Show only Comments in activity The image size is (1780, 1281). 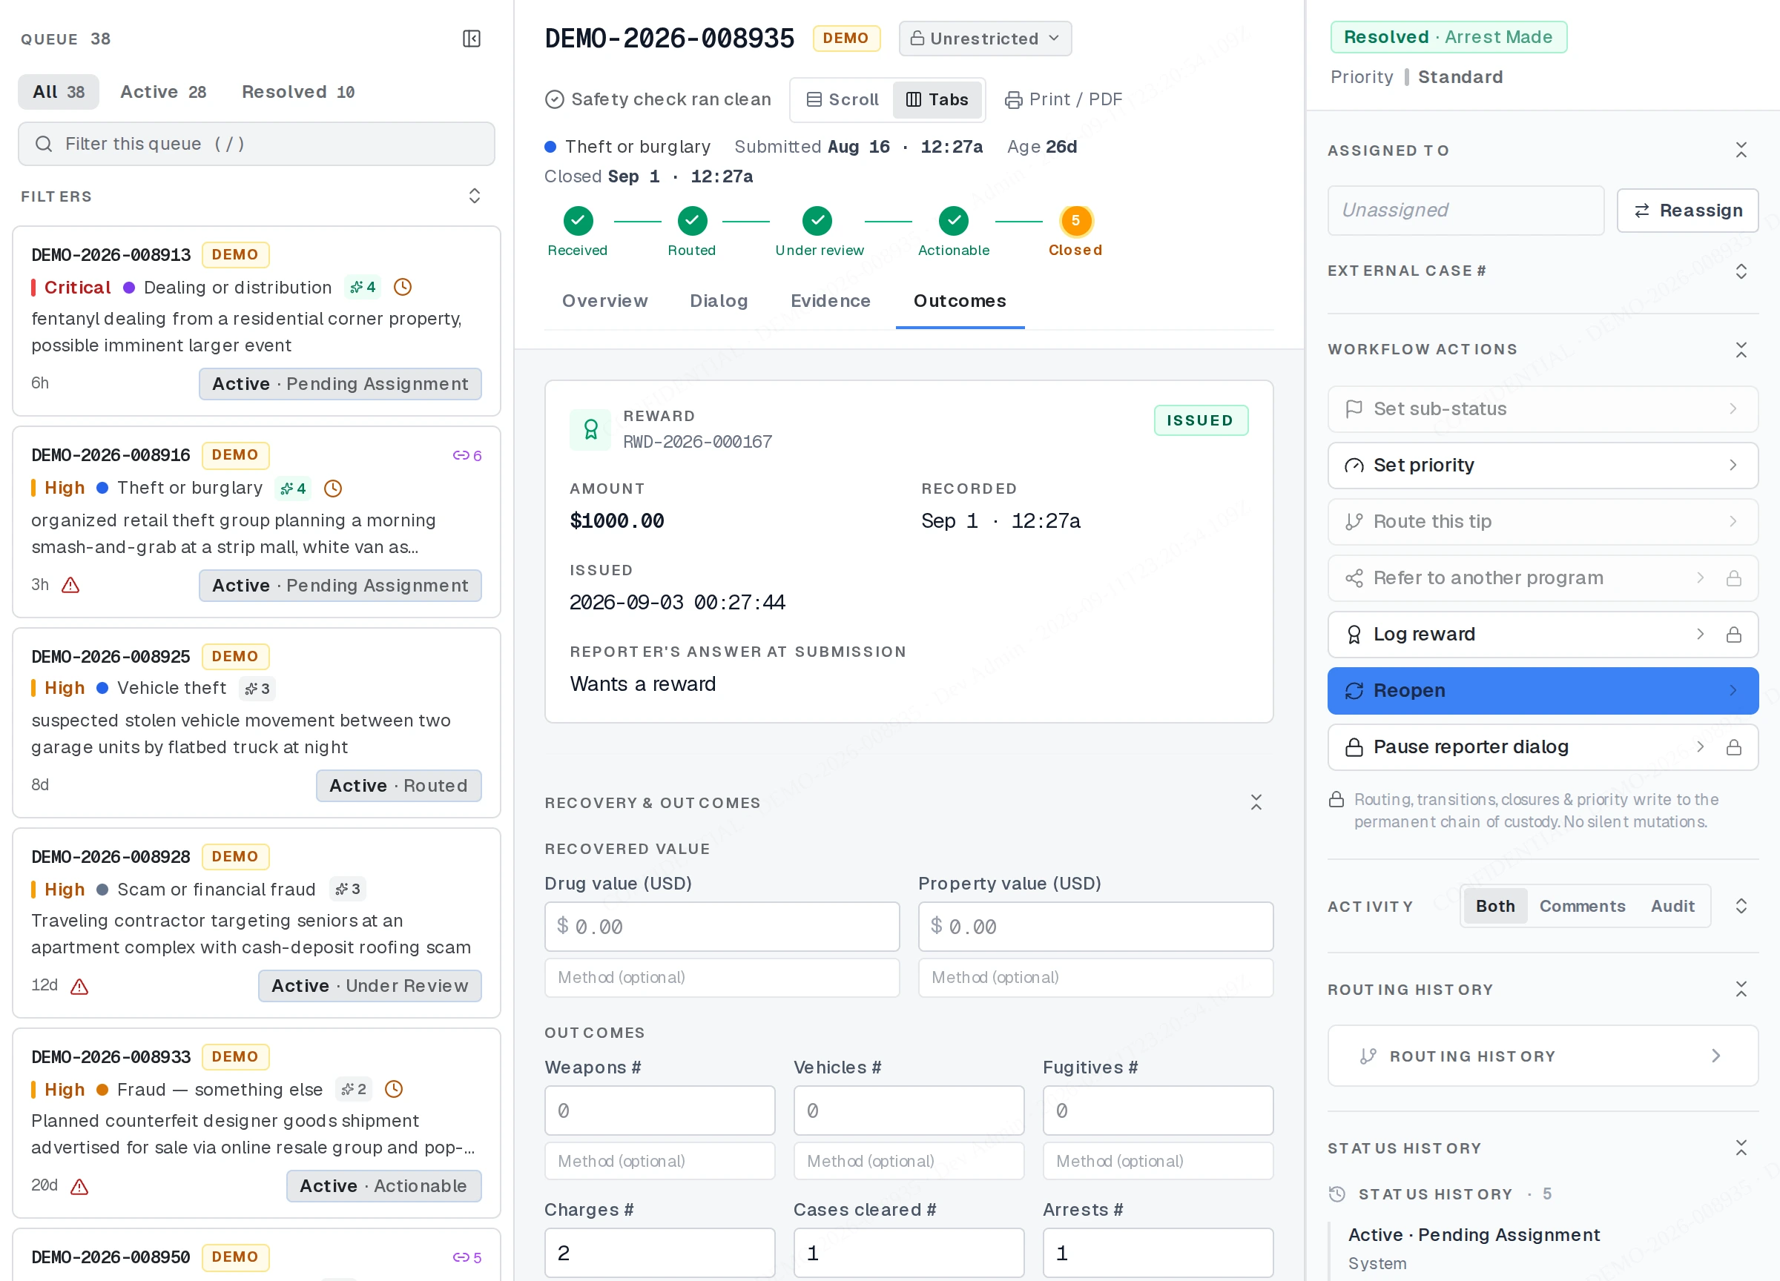click(x=1582, y=906)
